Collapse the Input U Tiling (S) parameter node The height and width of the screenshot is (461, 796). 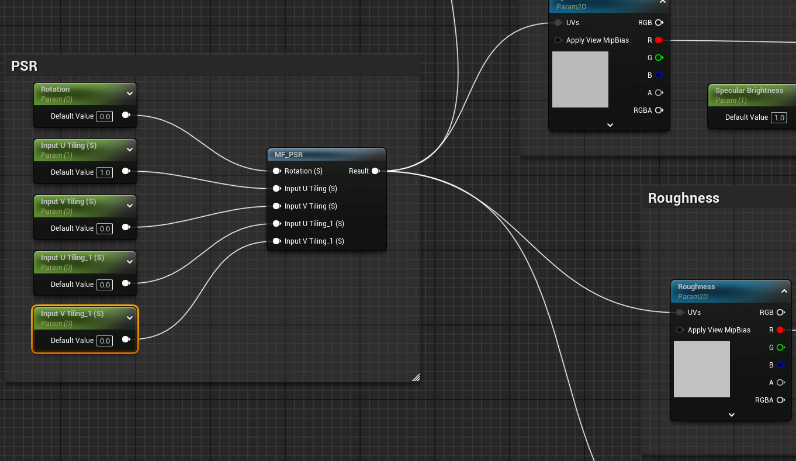coord(130,150)
